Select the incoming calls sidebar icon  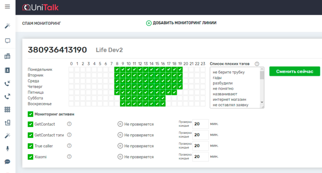tap(8, 83)
